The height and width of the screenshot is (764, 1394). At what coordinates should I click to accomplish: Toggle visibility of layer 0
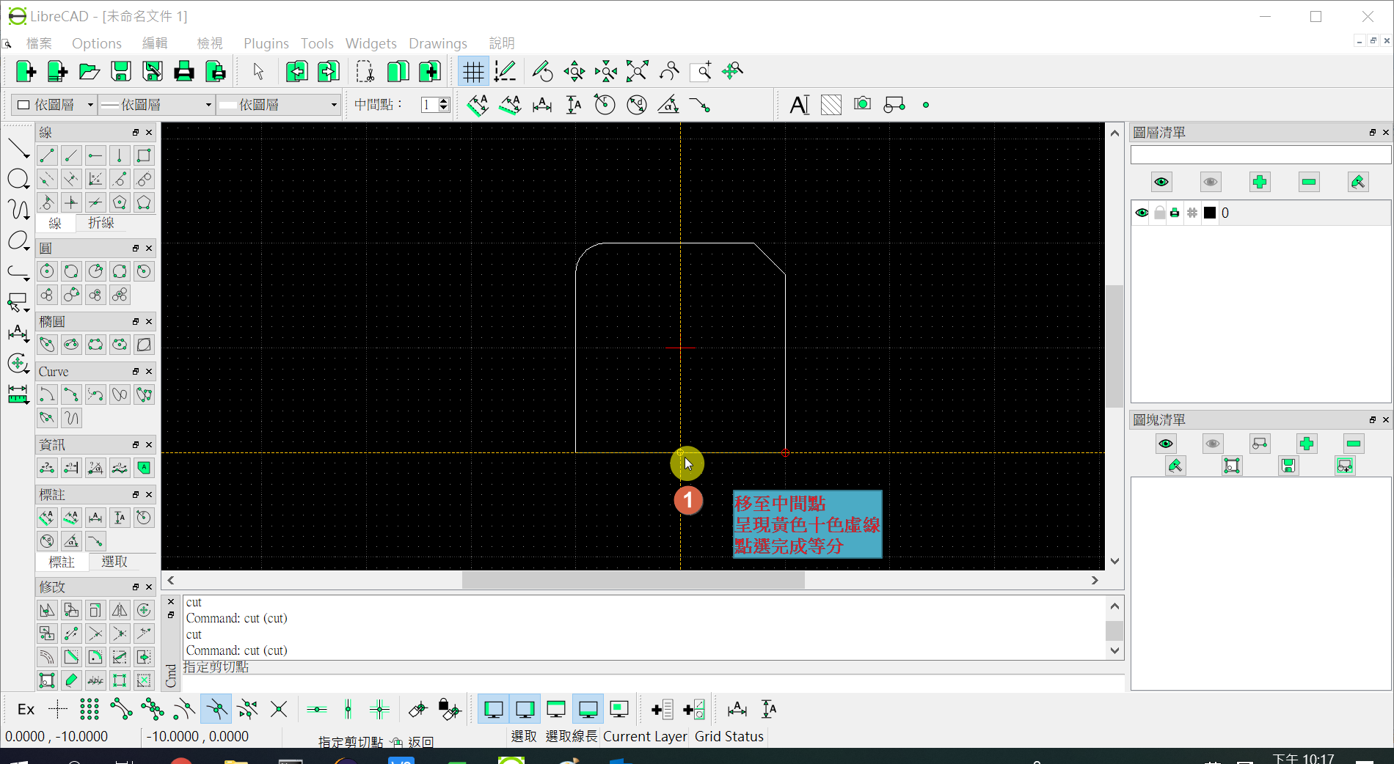(x=1142, y=213)
